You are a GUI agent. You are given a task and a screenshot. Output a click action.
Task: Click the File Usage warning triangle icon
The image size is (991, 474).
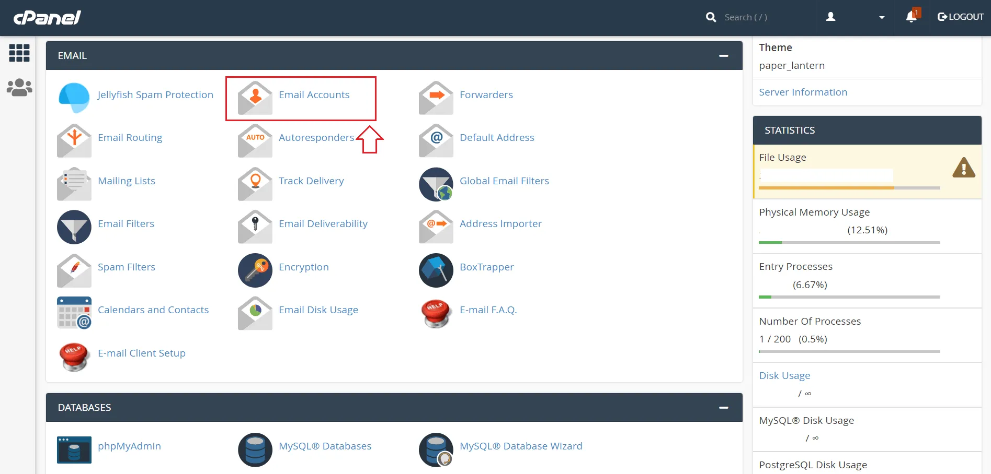click(964, 168)
